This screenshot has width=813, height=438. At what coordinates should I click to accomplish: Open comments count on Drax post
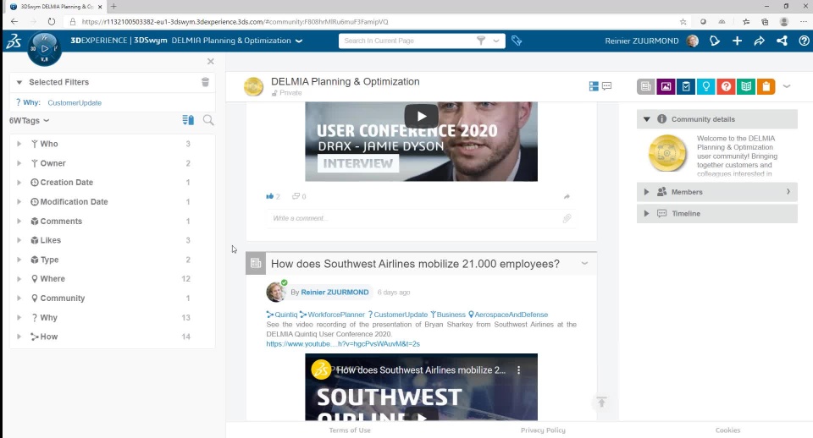pos(299,196)
